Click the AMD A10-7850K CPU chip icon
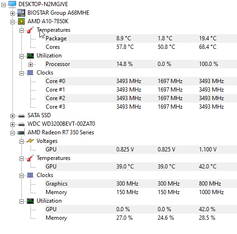The height and width of the screenshot is (234, 237). (x=21, y=21)
